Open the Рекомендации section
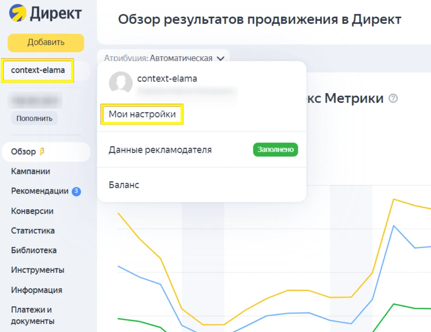This screenshot has width=431, height=332. click(40, 191)
